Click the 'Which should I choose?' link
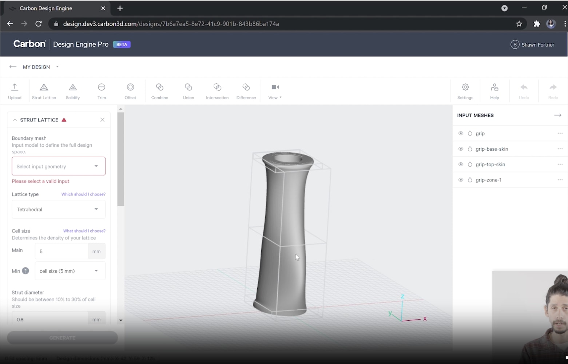The height and width of the screenshot is (364, 568). coord(83,194)
